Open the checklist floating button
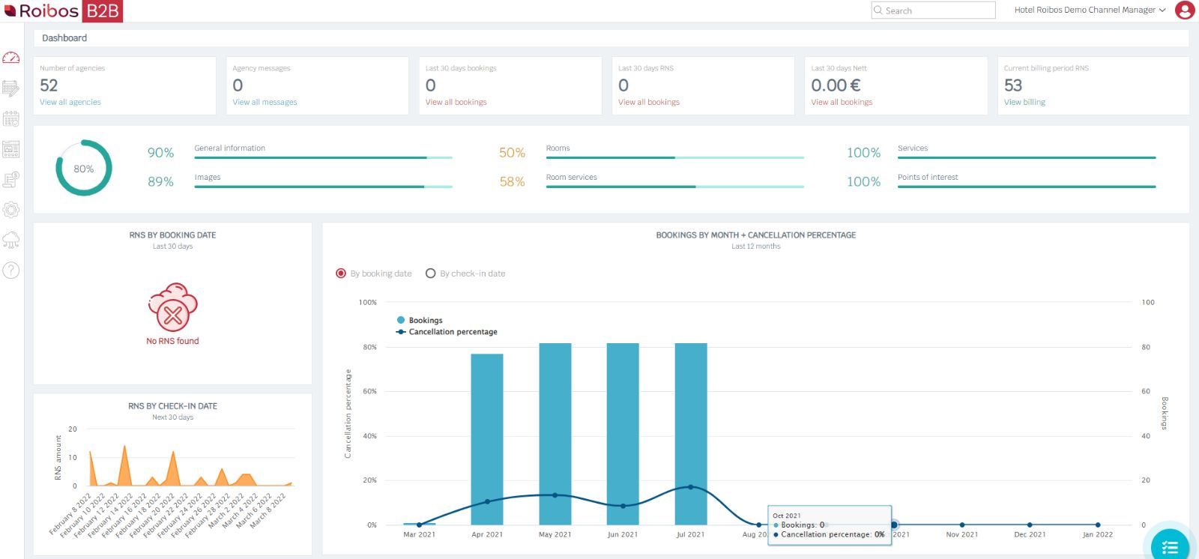 (x=1170, y=546)
